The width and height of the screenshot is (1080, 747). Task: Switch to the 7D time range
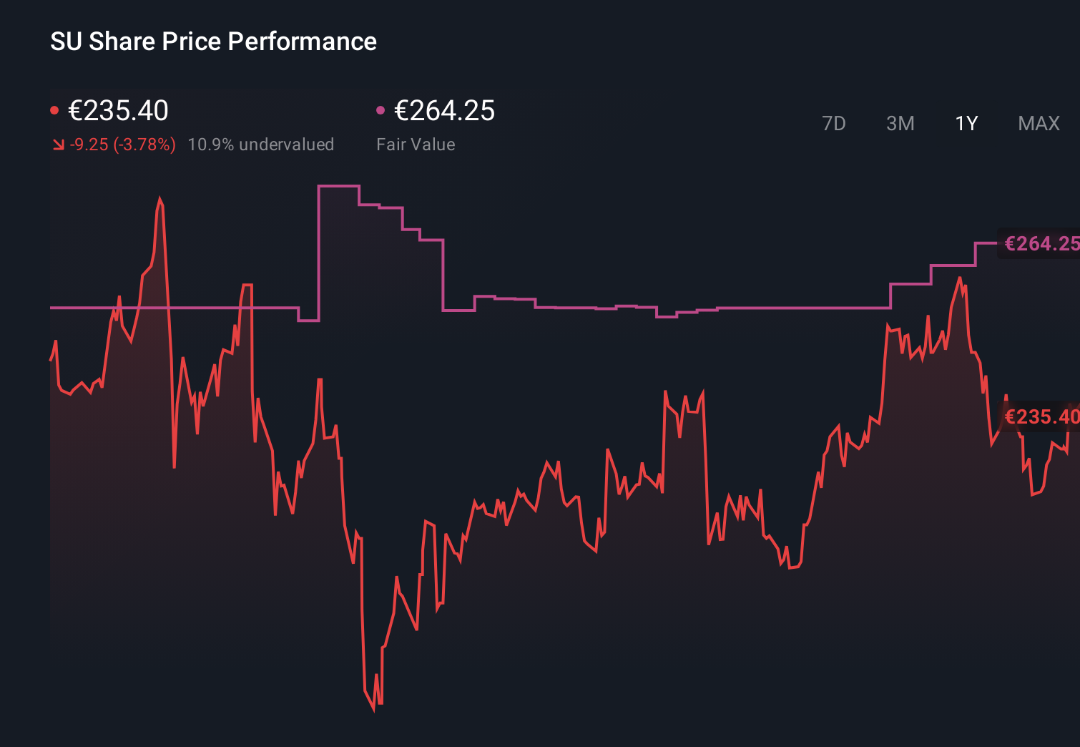click(x=834, y=124)
